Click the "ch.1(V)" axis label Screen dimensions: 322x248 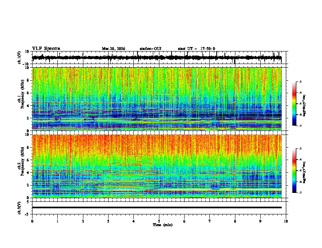pos(20,58)
